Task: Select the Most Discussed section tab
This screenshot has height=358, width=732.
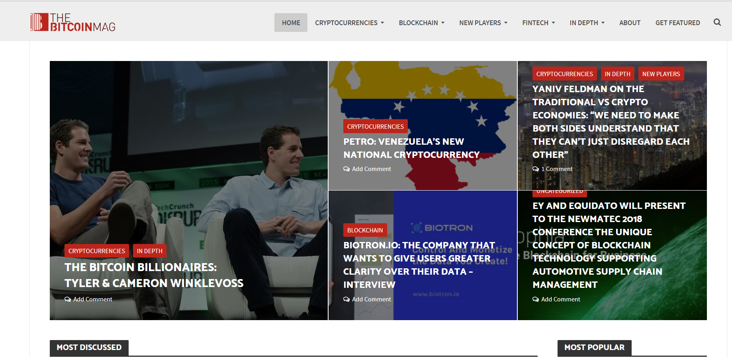Action: tap(89, 348)
